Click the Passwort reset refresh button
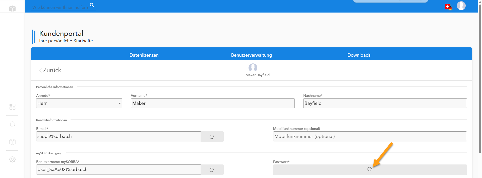This screenshot has width=482, height=178. click(x=370, y=169)
